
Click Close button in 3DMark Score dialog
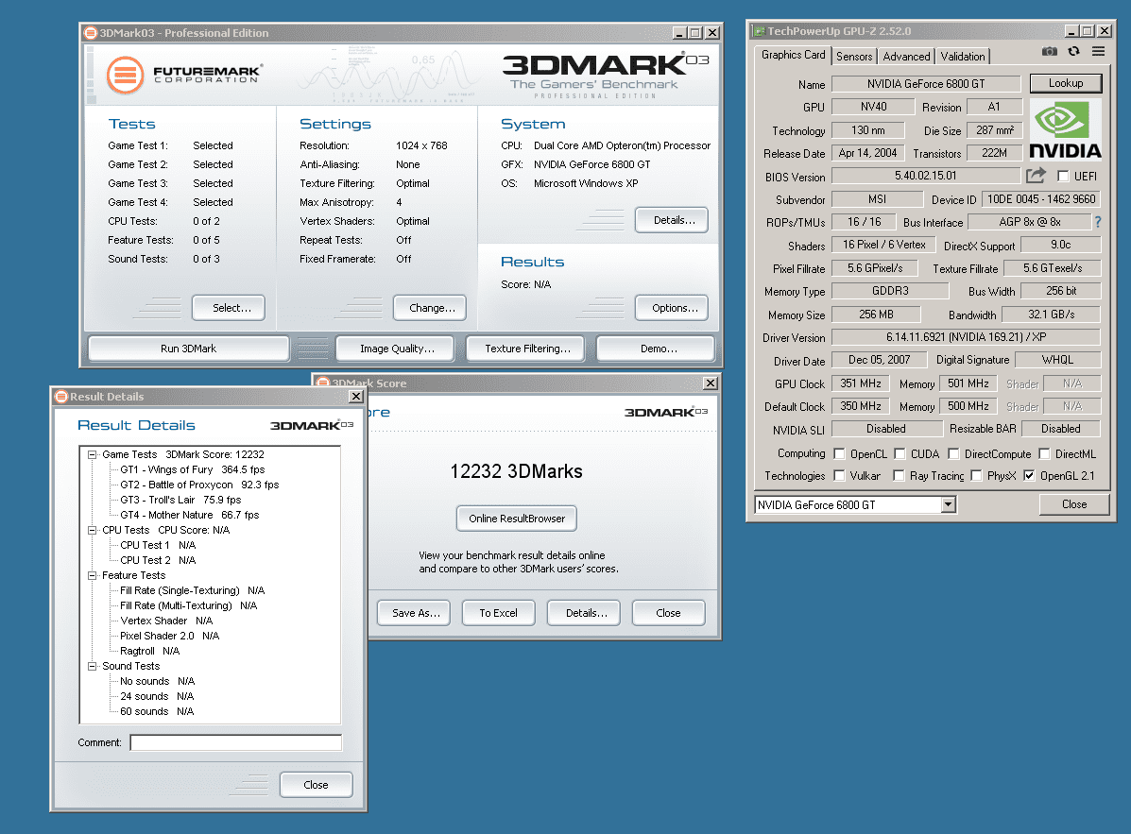(x=668, y=613)
